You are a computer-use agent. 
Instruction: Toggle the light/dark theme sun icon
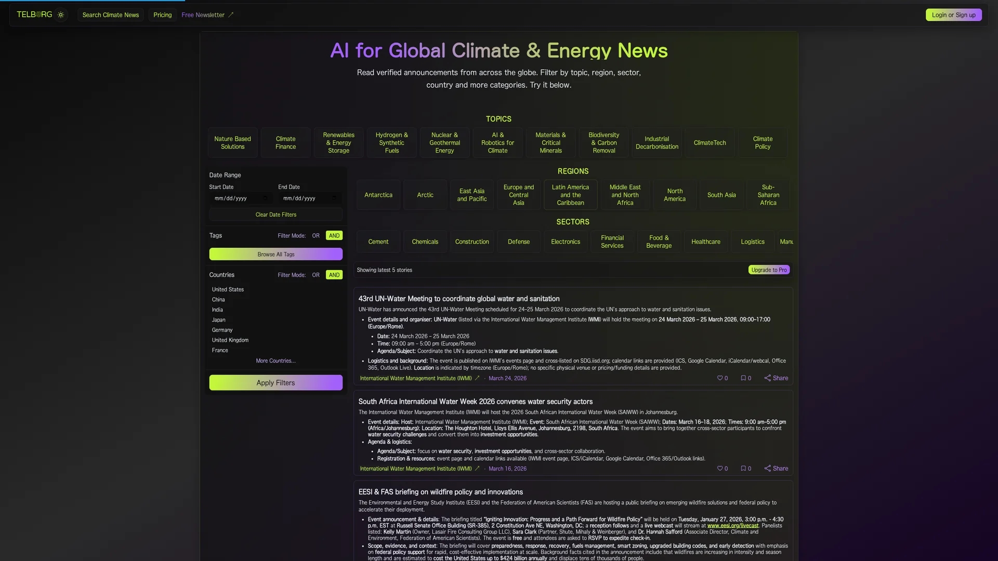click(x=61, y=15)
